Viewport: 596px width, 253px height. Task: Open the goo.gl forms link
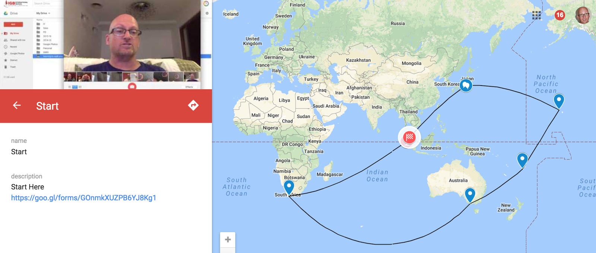83,198
